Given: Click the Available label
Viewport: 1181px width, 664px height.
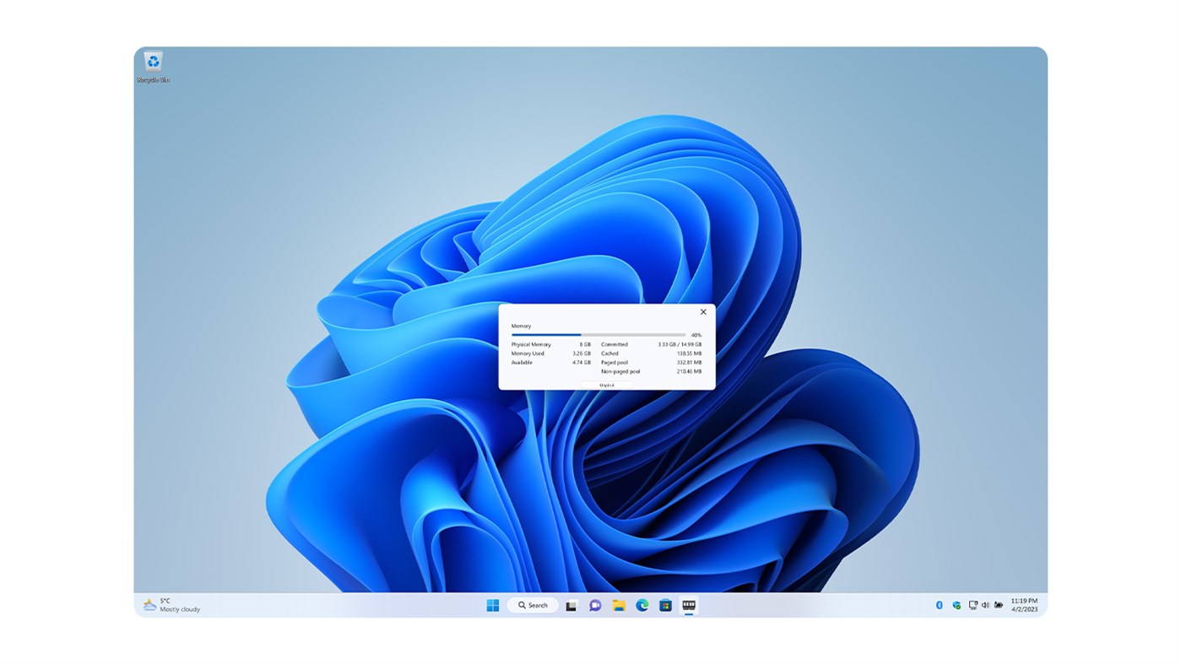Looking at the screenshot, I should tap(522, 362).
